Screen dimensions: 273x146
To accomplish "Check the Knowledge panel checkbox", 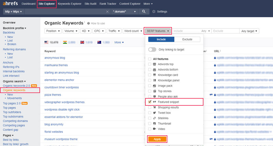I will pyautogui.click(x=150, y=80).
